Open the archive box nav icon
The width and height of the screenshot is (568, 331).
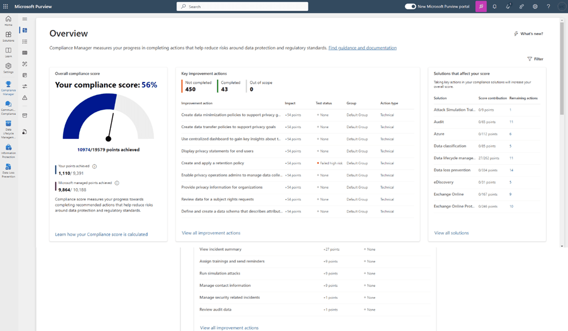click(25, 116)
